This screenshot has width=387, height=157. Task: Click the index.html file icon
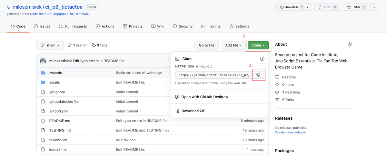point(43,150)
